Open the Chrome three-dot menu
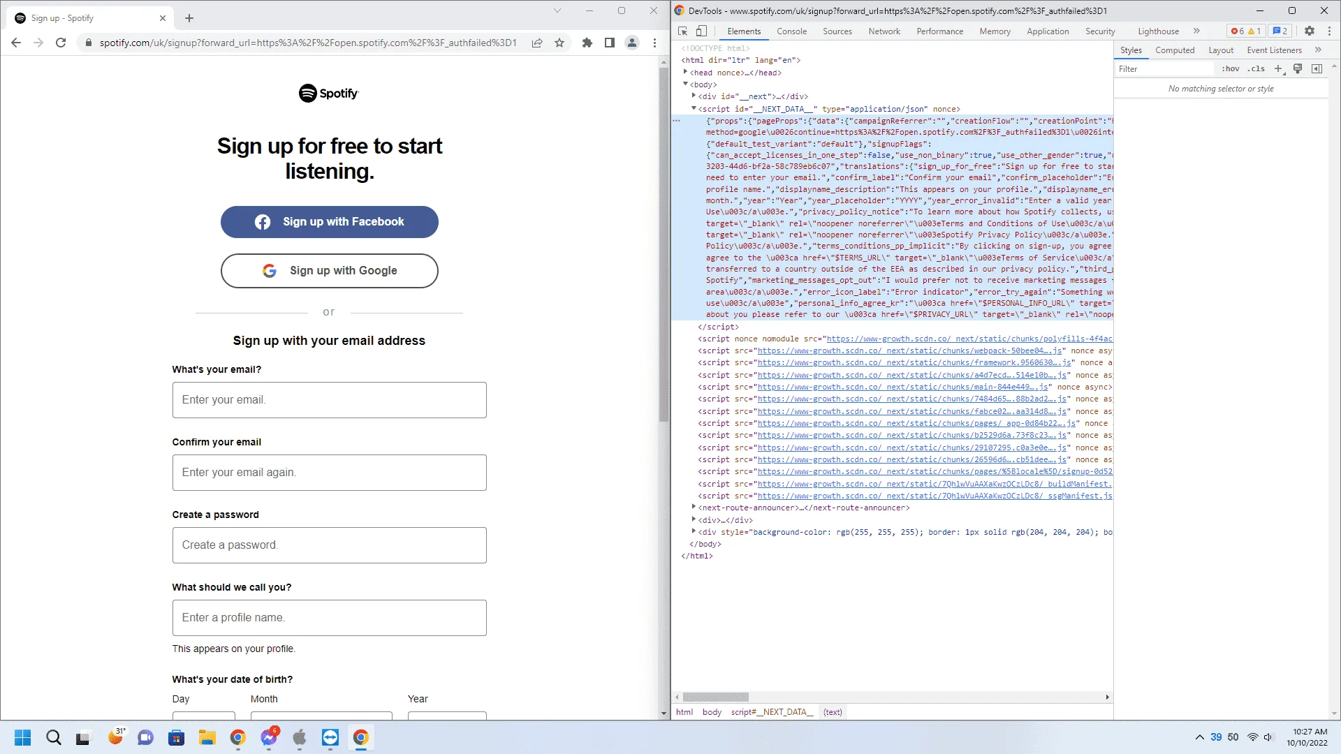The image size is (1341, 754). point(654,43)
